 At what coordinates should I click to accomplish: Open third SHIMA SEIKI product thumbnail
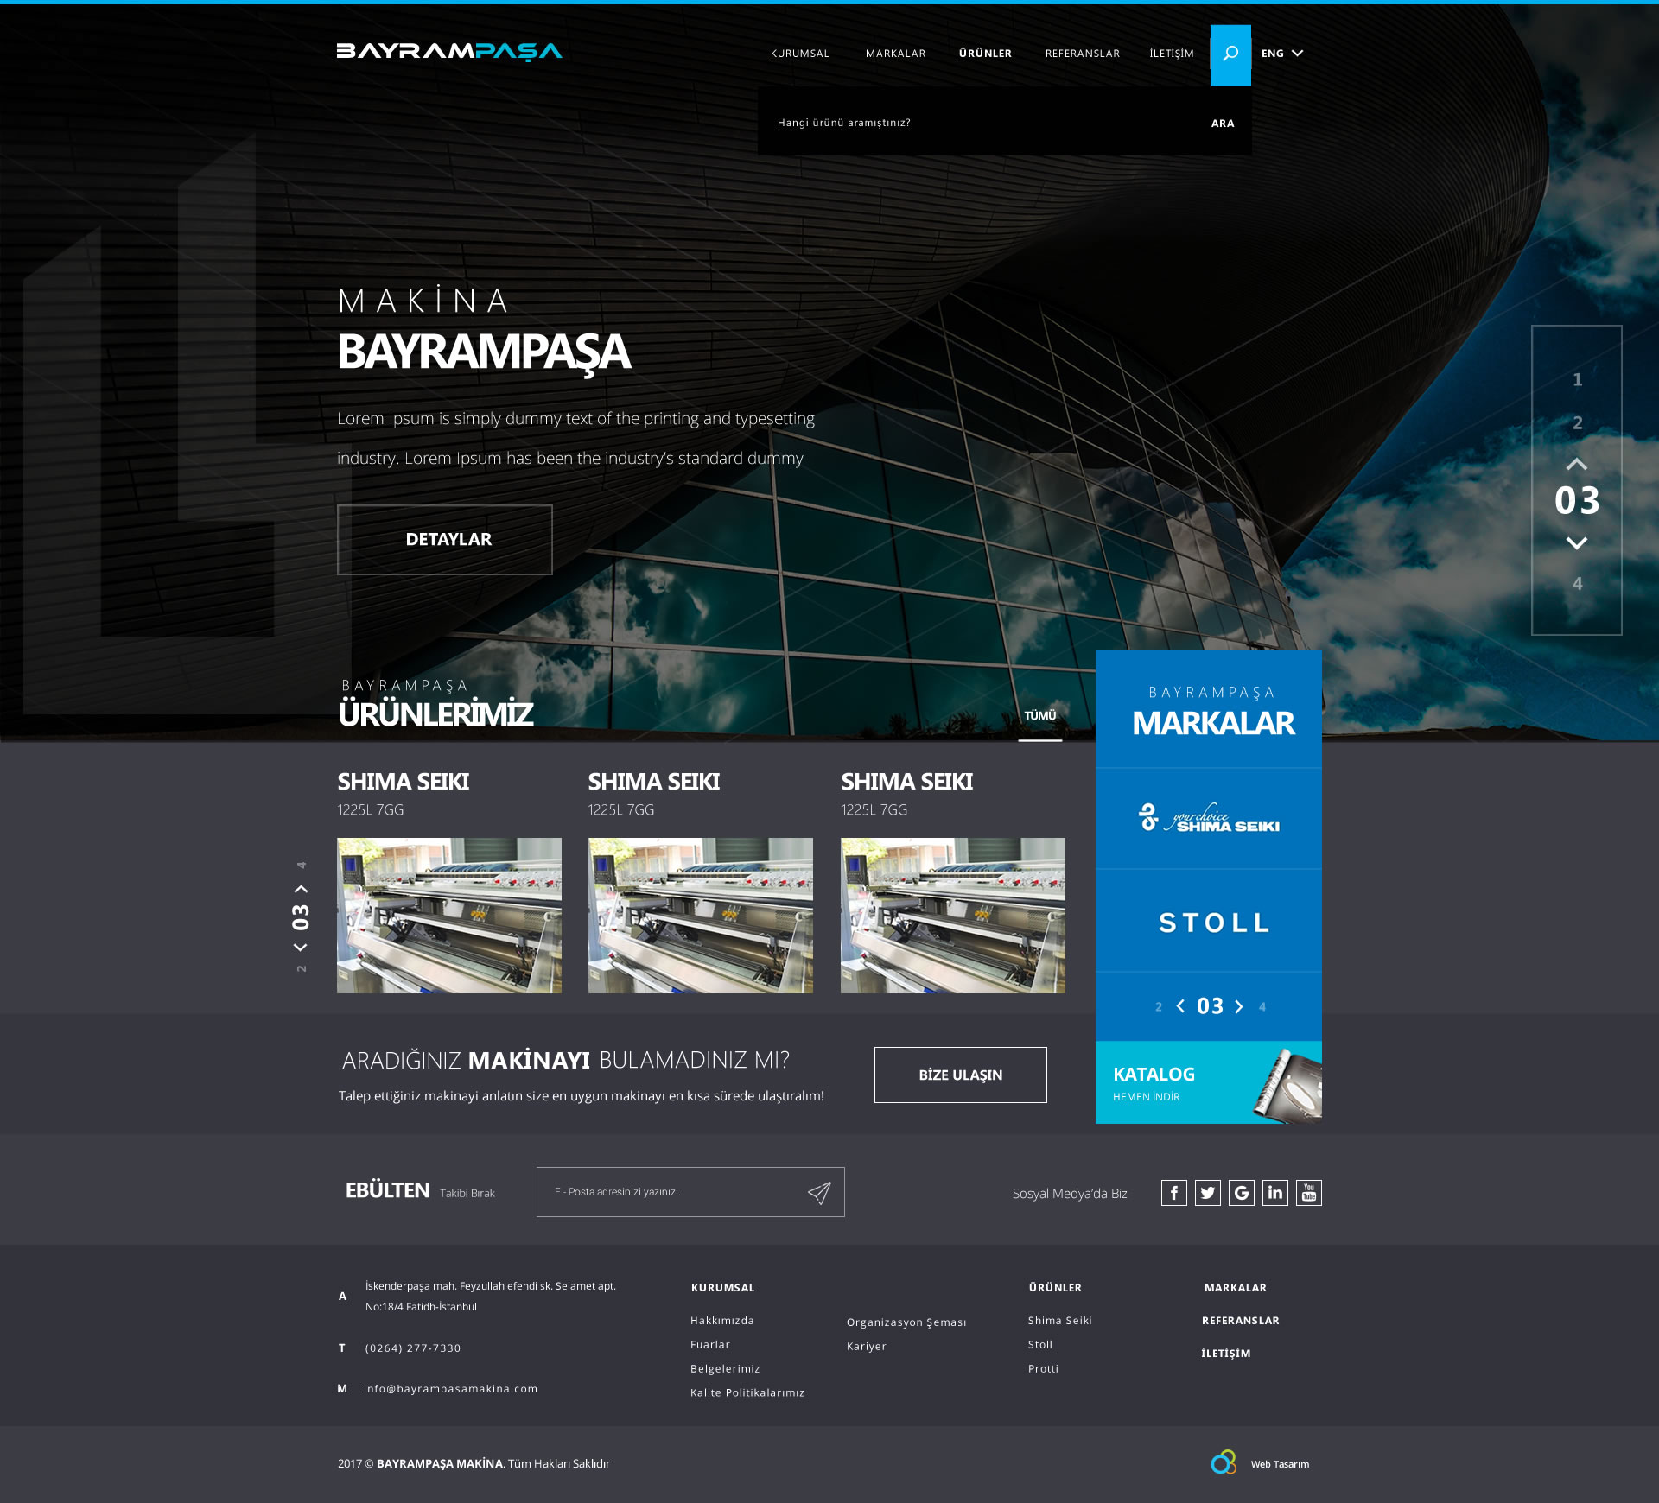(953, 916)
